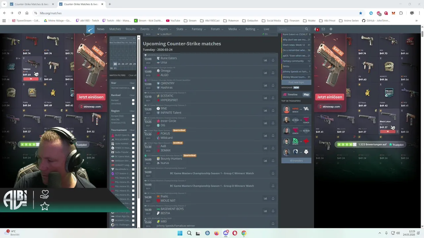424x238 pixels.
Task: Open the Live menu item
Action: [266, 29]
